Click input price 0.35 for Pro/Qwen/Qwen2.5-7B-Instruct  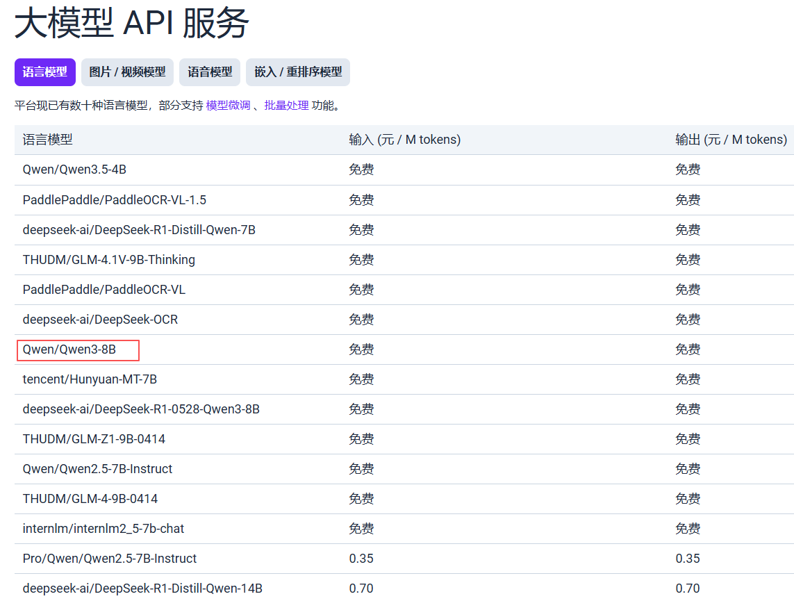pos(361,559)
